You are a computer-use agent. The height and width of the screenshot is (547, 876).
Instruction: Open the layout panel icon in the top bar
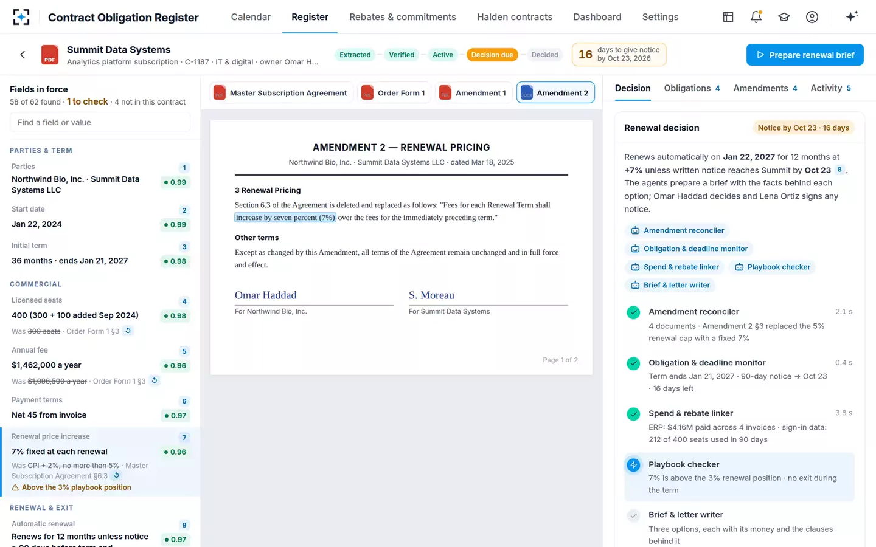pos(728,17)
